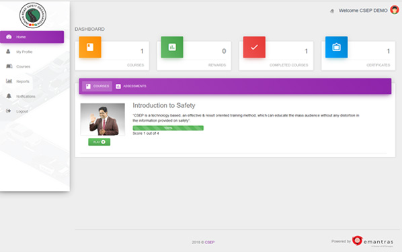
Task: Click the Score 1 out of 4 text
Action: click(146, 133)
